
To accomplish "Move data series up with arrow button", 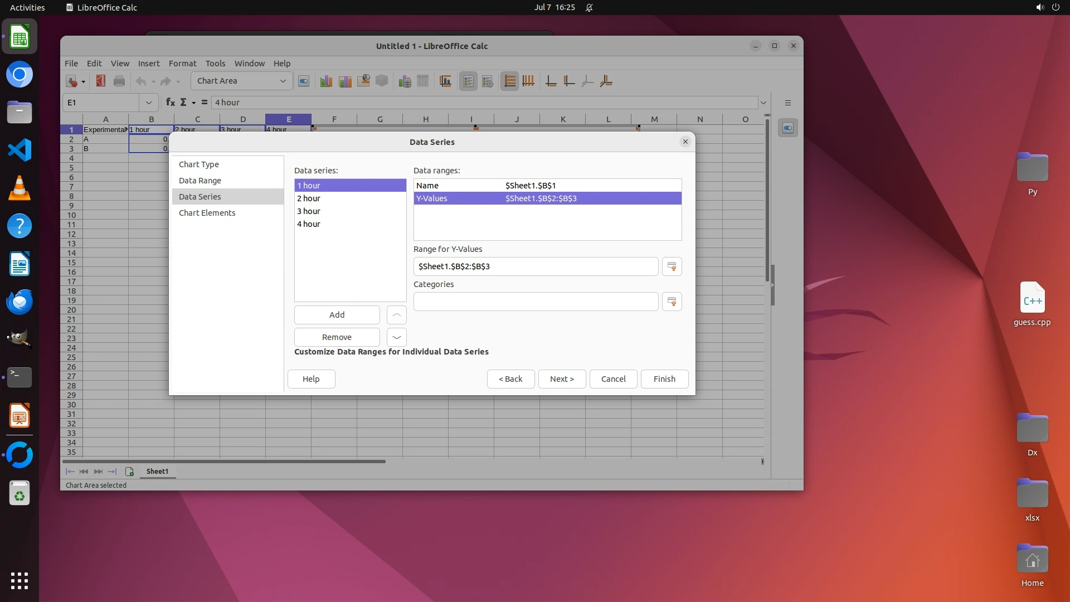I will [x=396, y=315].
